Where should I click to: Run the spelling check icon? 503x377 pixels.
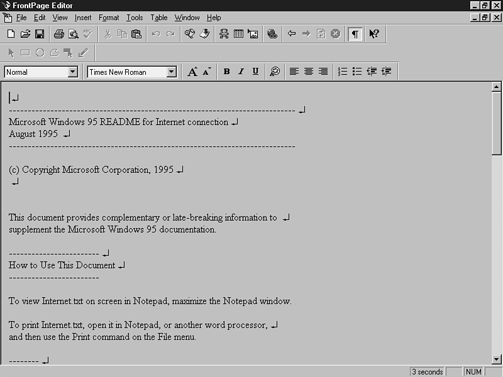click(88, 34)
